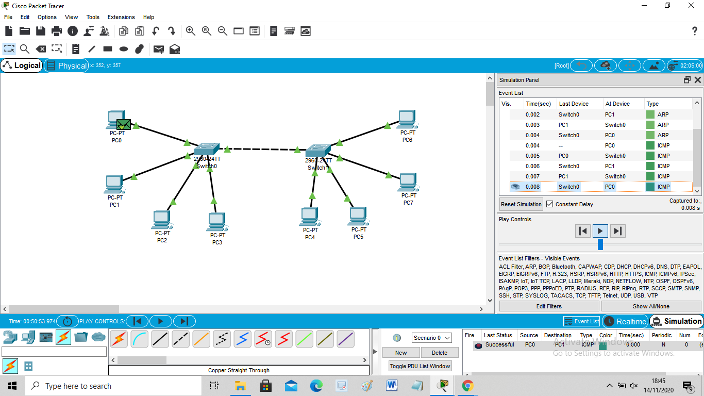
Task: Toggle visibility eye on 0.008 event
Action: point(515,187)
